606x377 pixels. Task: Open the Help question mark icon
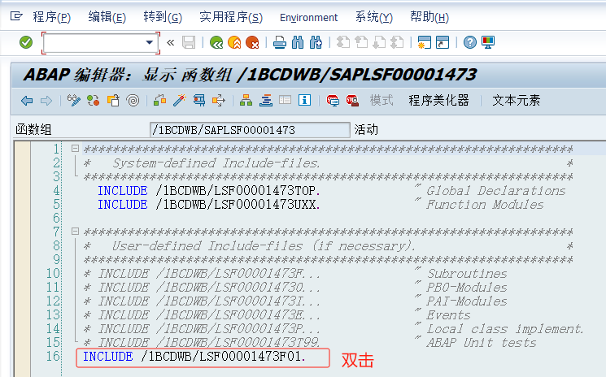pyautogui.click(x=470, y=42)
